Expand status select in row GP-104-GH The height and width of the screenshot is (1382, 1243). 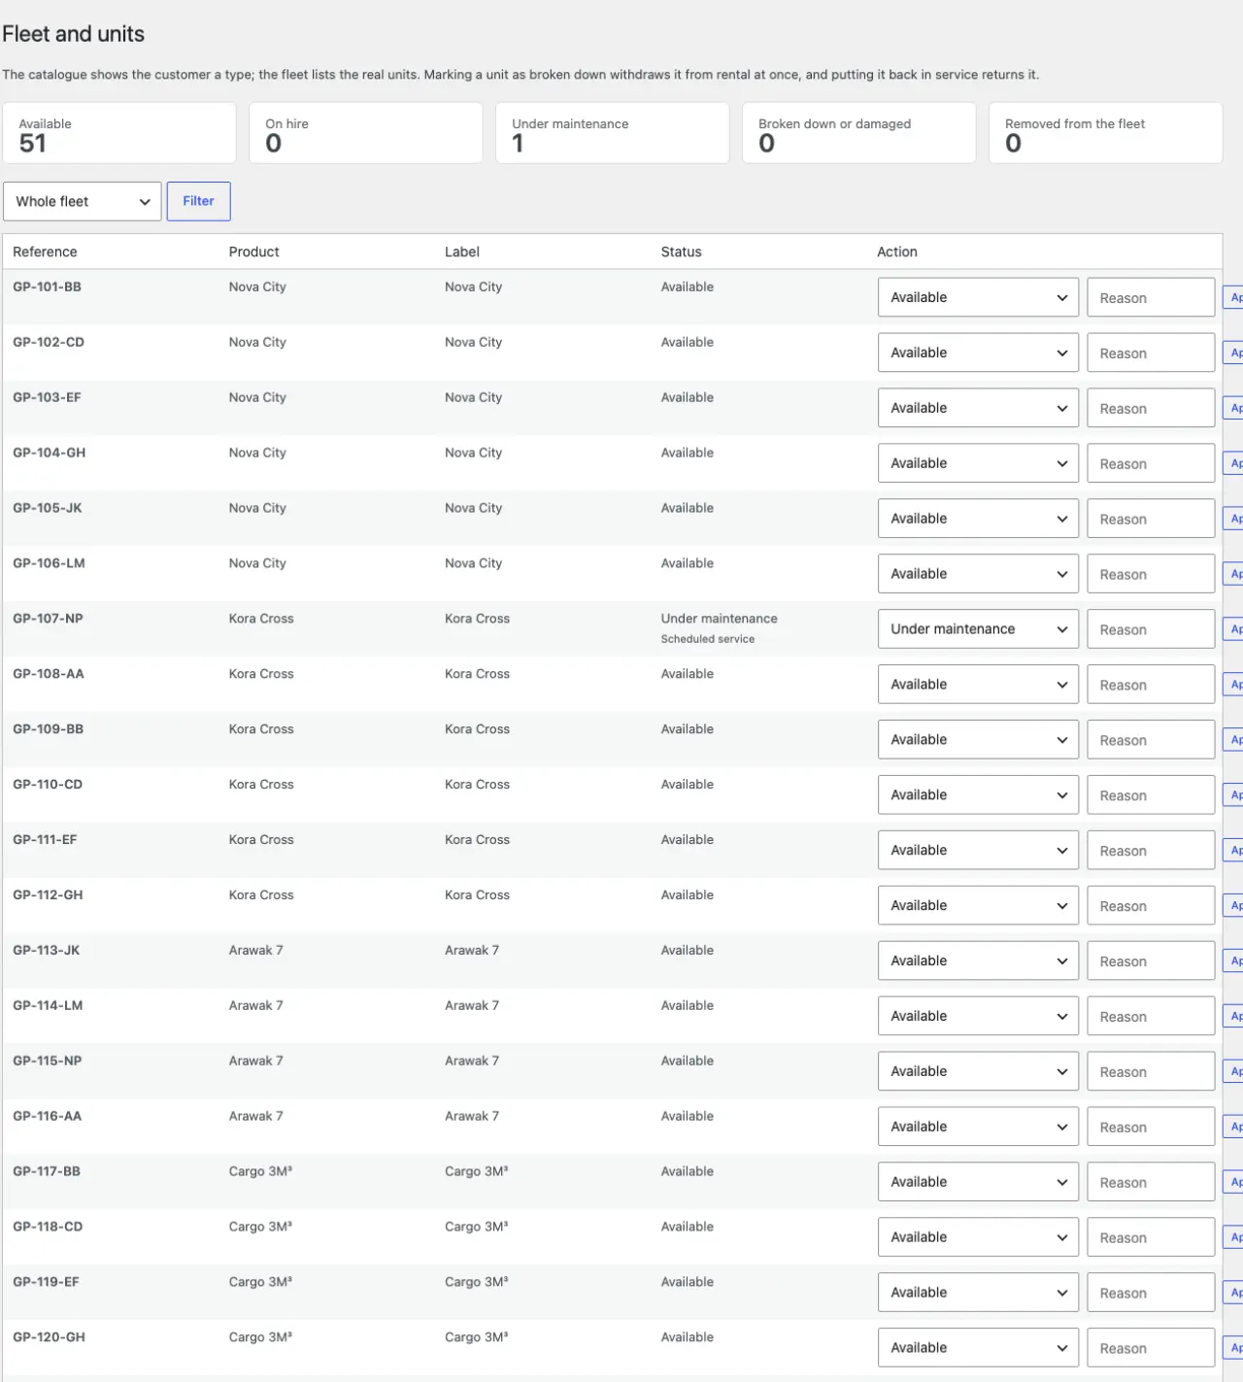[x=978, y=463]
